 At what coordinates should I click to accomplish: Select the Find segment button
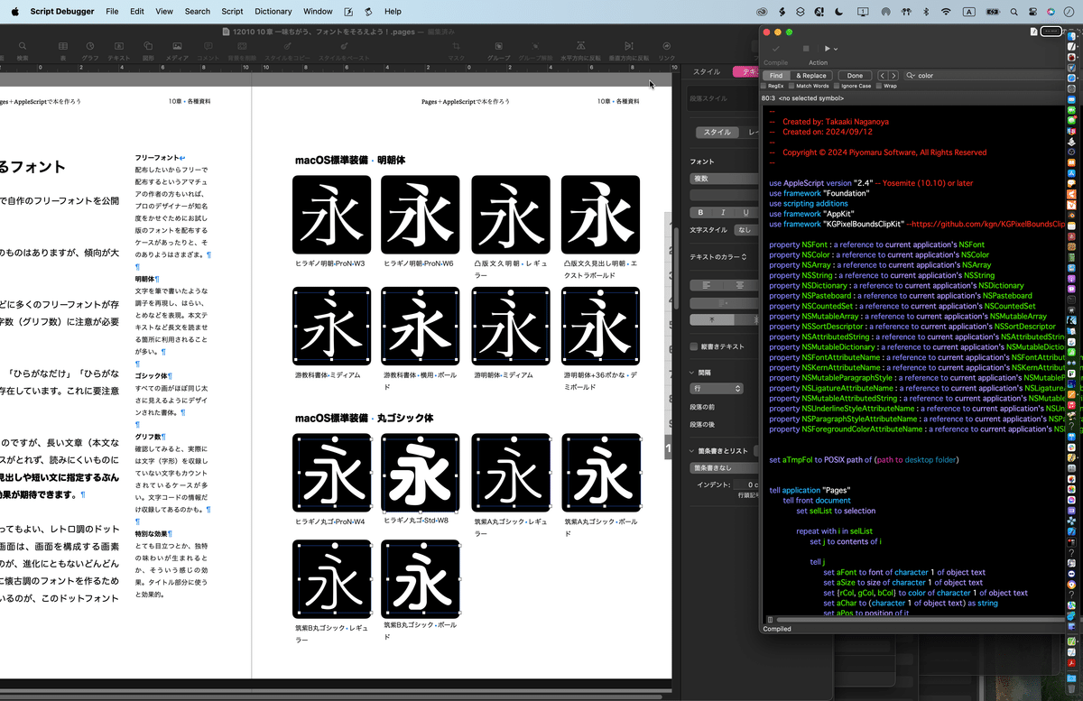tap(776, 76)
